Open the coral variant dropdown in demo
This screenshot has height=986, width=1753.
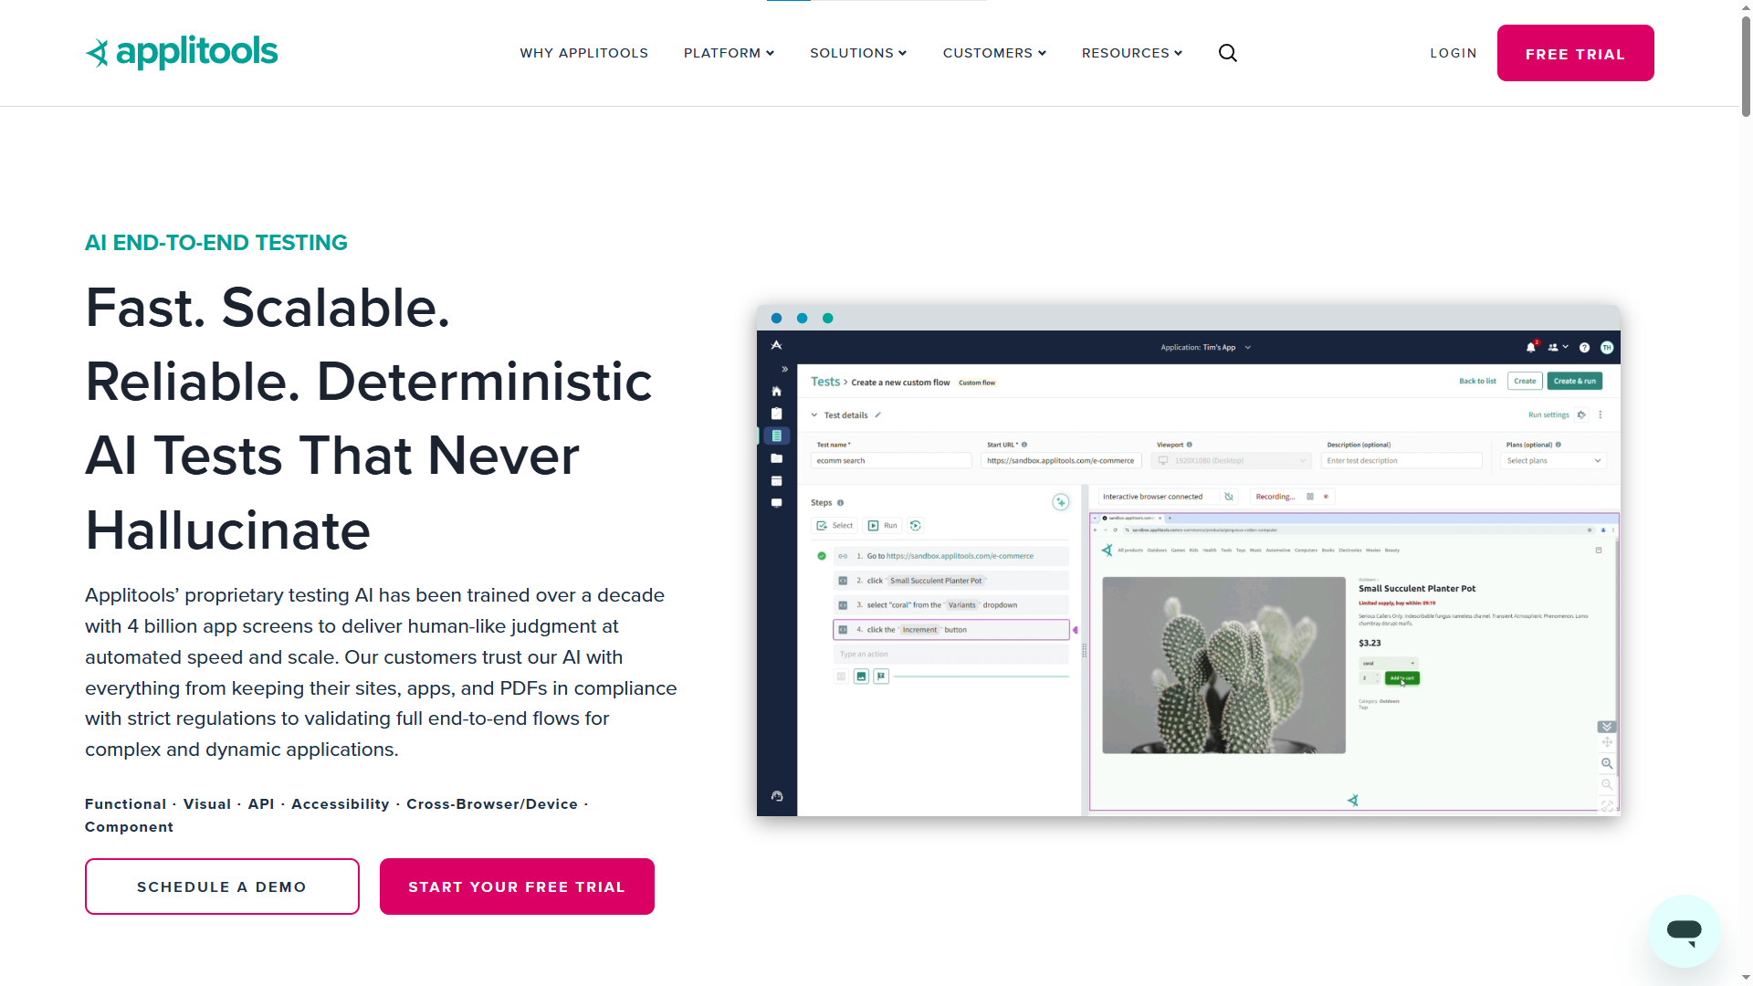pos(1389,664)
